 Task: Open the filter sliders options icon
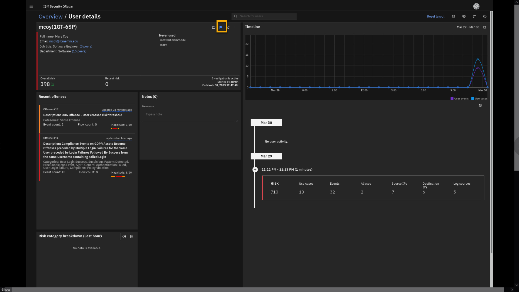[474, 16]
